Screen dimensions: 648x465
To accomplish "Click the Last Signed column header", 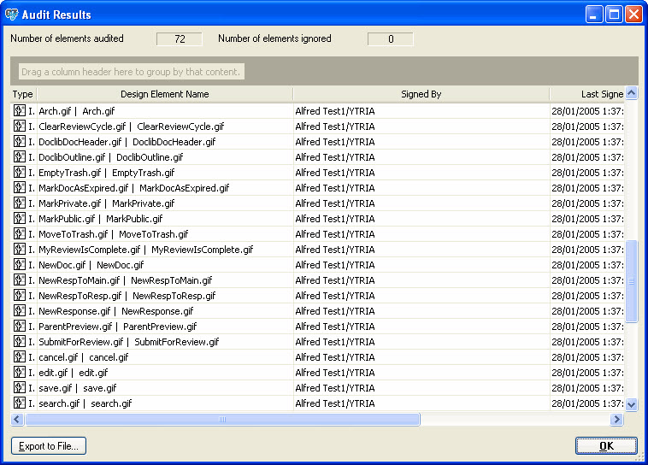I will click(x=588, y=94).
